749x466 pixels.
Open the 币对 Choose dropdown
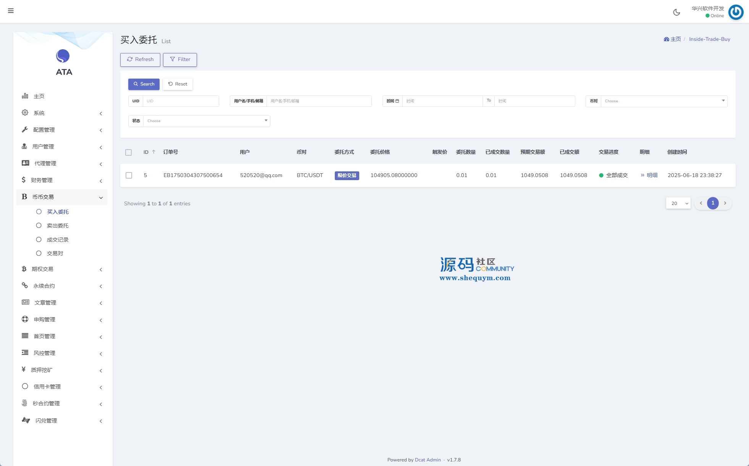(663, 101)
